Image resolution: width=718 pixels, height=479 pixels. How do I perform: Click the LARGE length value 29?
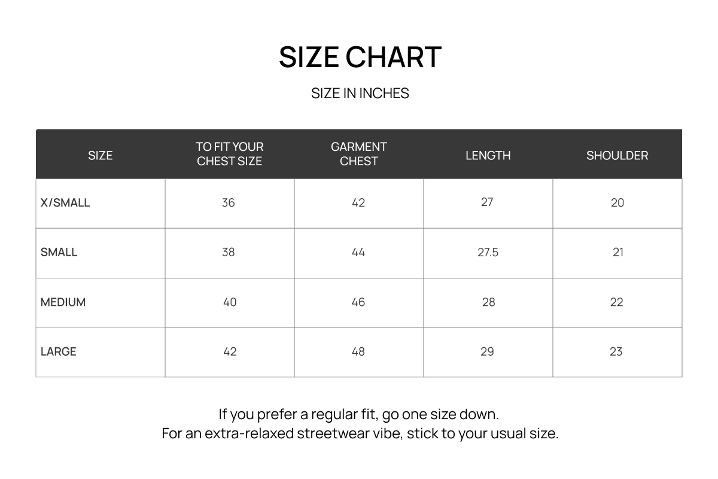[x=487, y=351]
